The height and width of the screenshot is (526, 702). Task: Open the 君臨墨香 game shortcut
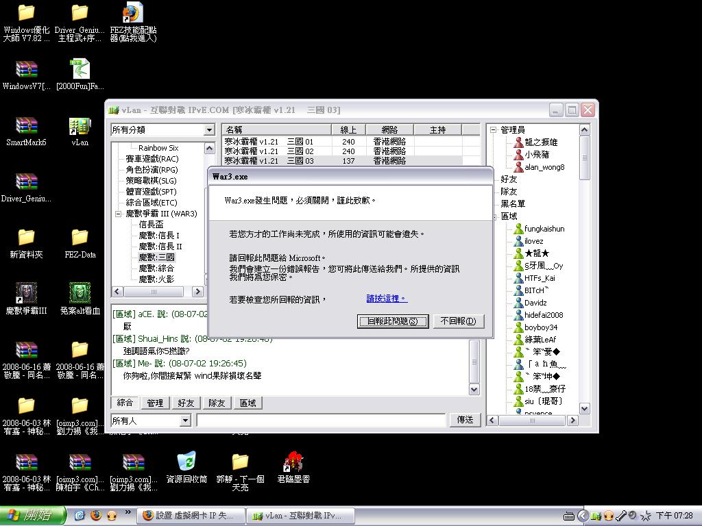tap(293, 462)
